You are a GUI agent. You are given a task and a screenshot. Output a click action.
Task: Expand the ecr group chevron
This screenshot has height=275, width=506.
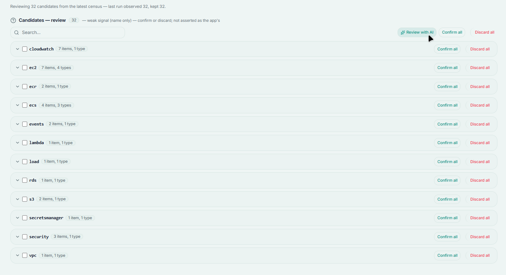[x=18, y=87]
